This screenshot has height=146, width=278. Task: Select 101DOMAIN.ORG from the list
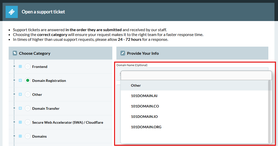pyautogui.click(x=146, y=127)
